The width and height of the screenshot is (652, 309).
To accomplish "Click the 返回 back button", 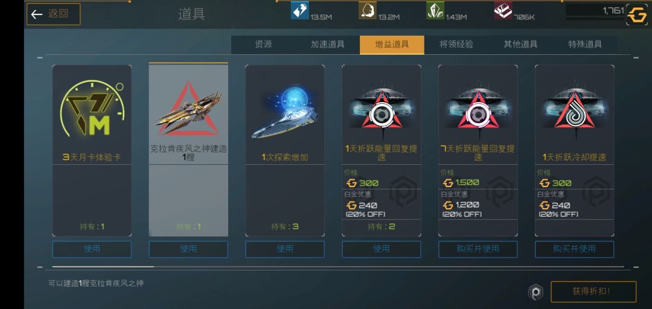I will pyautogui.click(x=53, y=14).
